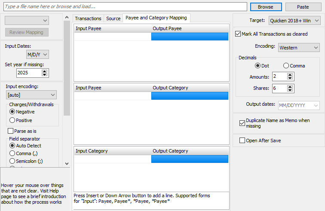Image resolution: width=325 pixels, height=211 pixels.
Task: Increase the Amounts decimals value
Action: pyautogui.click(x=290, y=75)
